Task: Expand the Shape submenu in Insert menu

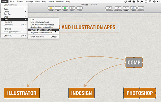Action: pos(14,17)
